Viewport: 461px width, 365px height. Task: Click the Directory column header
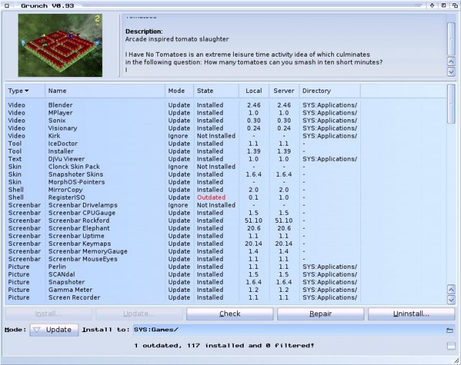coord(329,90)
